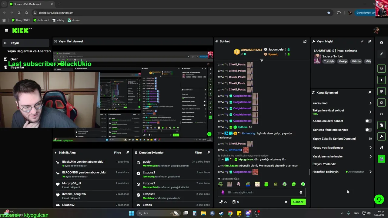The width and height of the screenshot is (388, 218).
Task: Click the Turkish tag chip
Action: click(329, 61)
